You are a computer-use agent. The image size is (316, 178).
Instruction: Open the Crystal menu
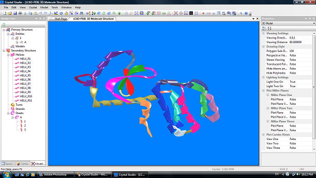click(33, 7)
